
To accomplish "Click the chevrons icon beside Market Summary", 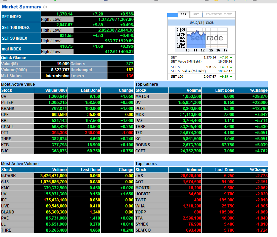I will point(45,7).
